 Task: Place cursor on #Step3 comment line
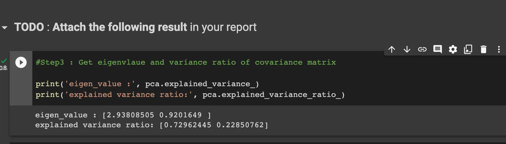pyautogui.click(x=185, y=62)
